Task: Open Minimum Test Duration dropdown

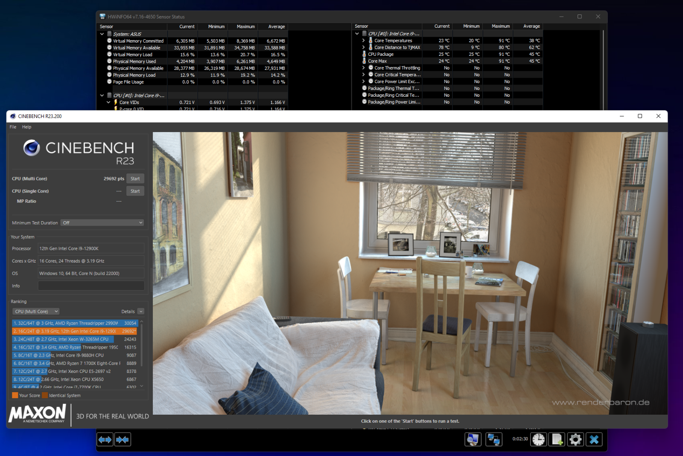Action: click(x=102, y=223)
